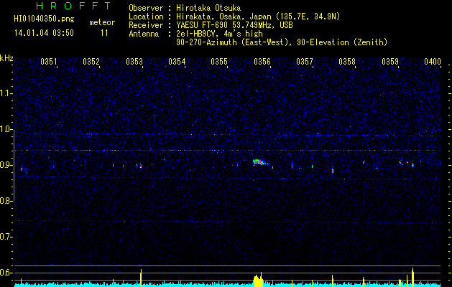Viewport: 452px width, 287px height.
Task: Click the 0351 time marker
Action: (48, 62)
